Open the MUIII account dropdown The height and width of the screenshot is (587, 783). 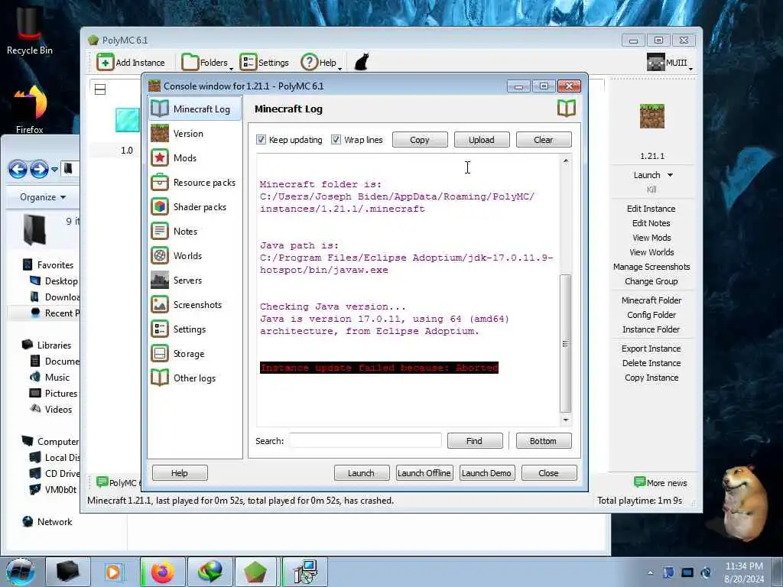pos(670,63)
